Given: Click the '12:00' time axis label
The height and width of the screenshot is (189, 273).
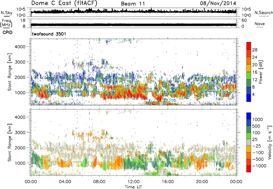Looking at the screenshot, I should click(133, 182).
